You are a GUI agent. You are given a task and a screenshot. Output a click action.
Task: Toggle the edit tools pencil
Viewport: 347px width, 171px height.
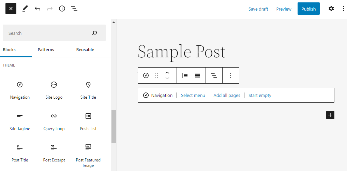[25, 9]
